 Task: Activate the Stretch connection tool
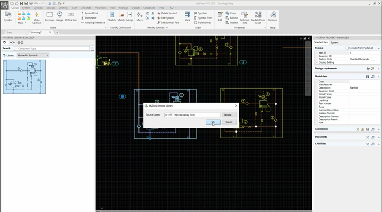point(112,16)
